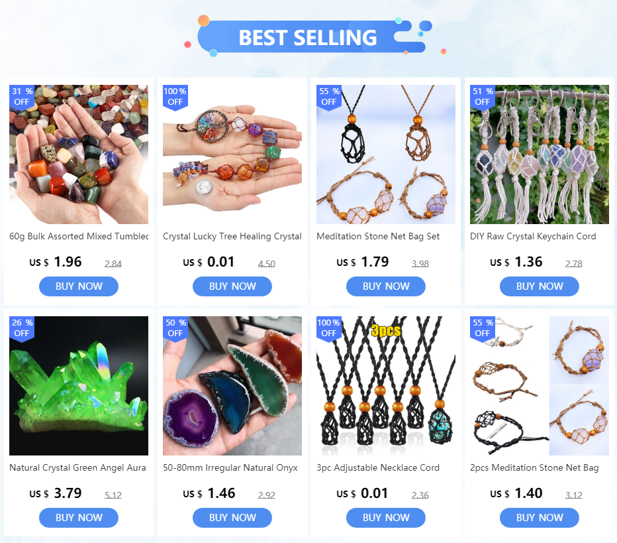The width and height of the screenshot is (617, 543).
Task: View the green crystal cluster product image
Action: [79, 386]
